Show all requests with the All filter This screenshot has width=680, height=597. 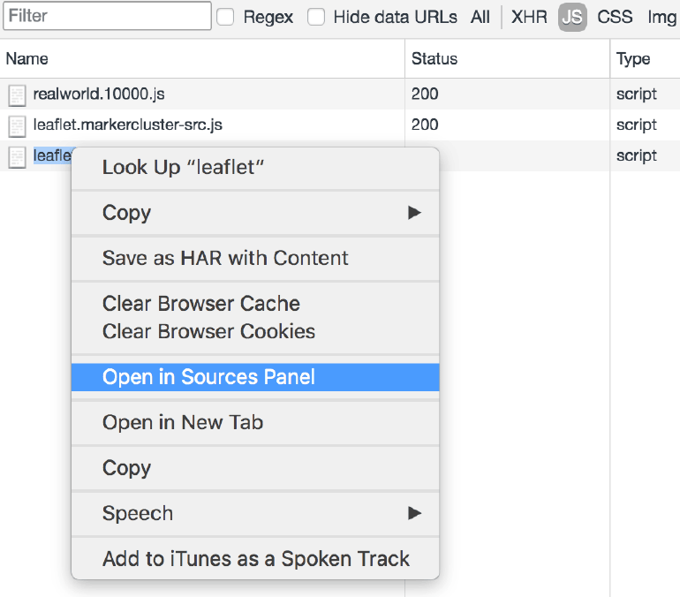(x=480, y=17)
